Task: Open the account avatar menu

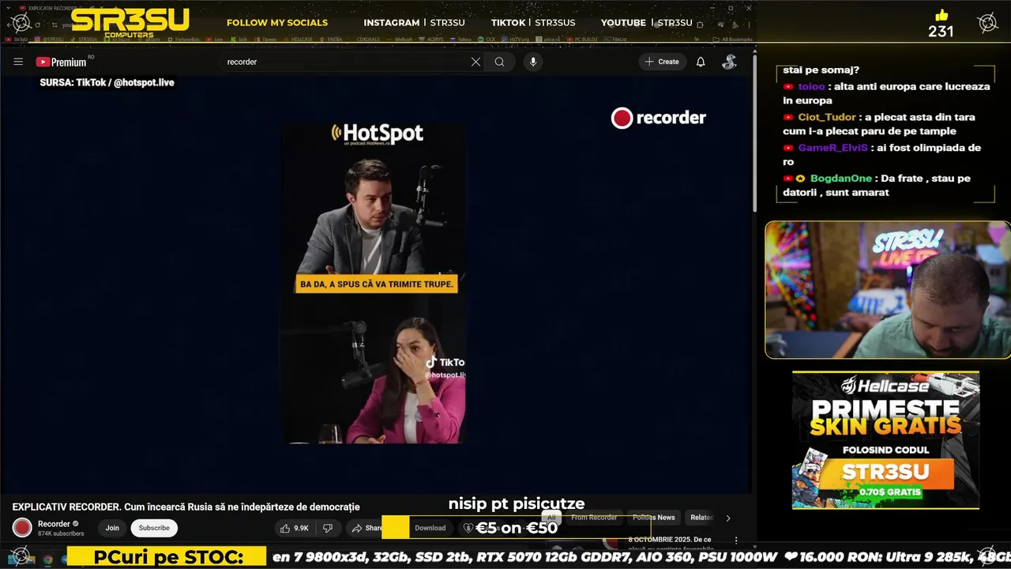Action: coord(729,62)
